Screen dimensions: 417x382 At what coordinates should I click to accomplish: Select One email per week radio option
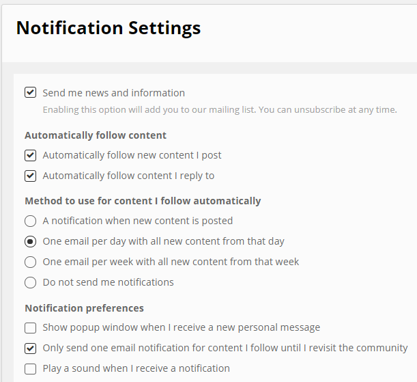(x=30, y=262)
